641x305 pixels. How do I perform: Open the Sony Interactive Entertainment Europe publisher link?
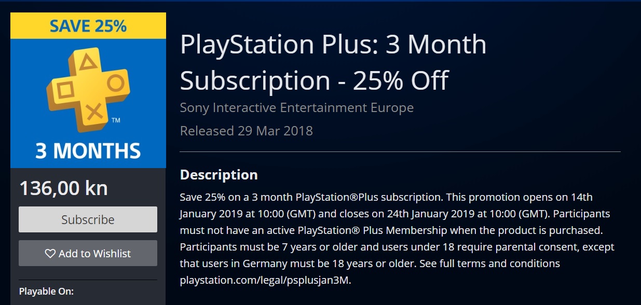(296, 108)
